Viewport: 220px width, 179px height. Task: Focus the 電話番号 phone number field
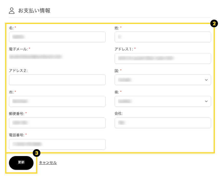point(57,144)
